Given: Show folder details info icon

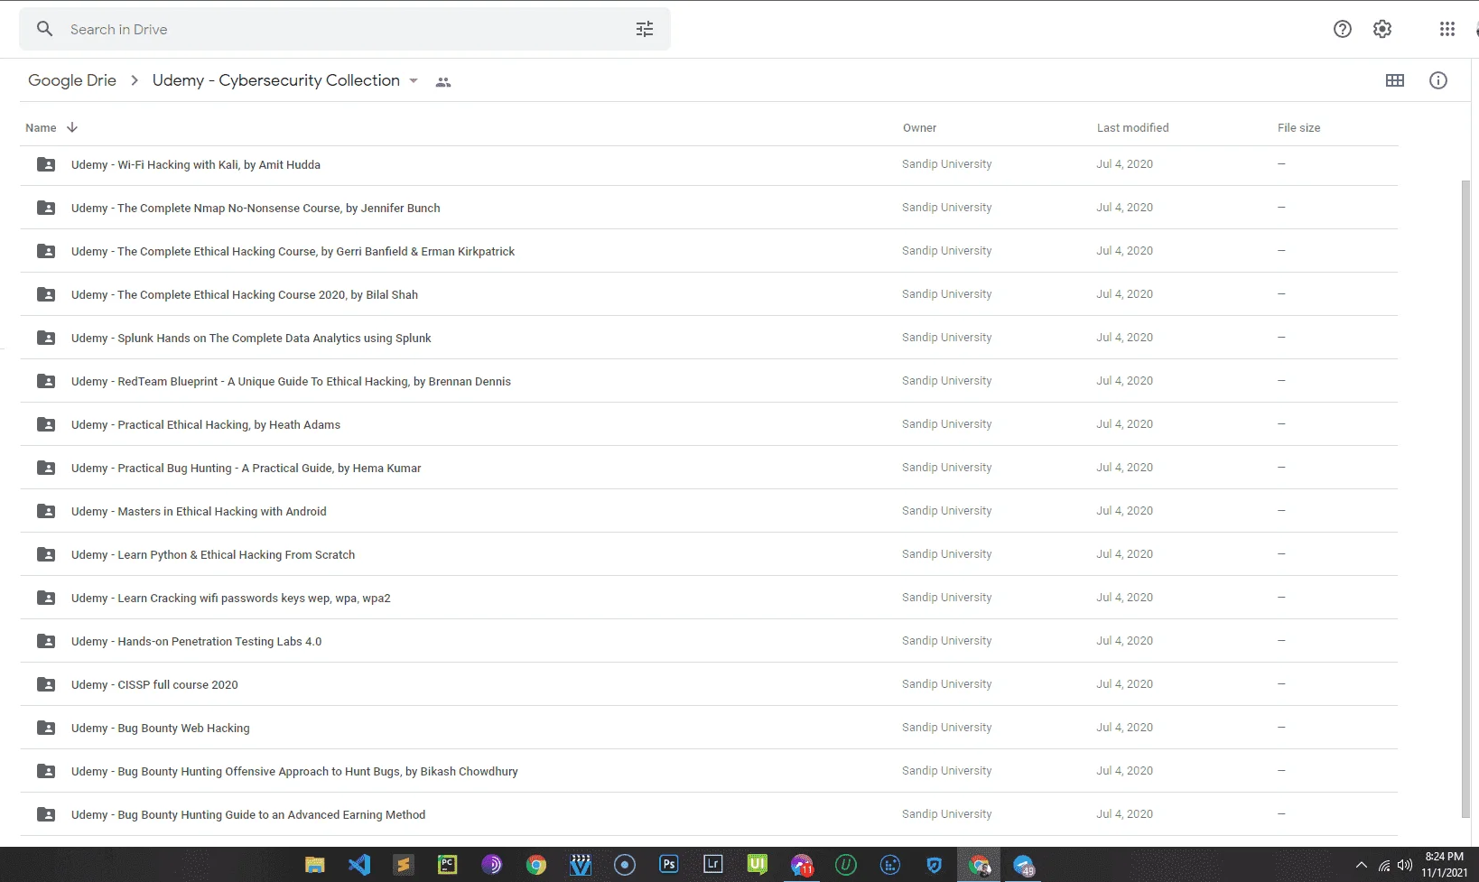Looking at the screenshot, I should [1438, 80].
